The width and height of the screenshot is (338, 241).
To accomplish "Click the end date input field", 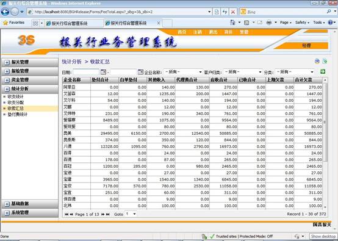I will click(123, 72).
